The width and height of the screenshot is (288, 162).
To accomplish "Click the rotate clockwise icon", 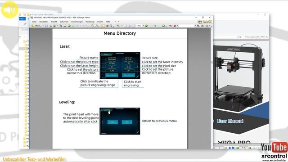I will [96, 26].
